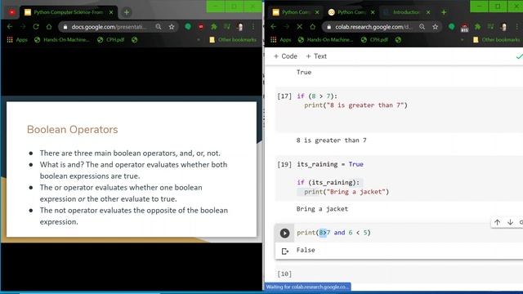Clear output icon beside False result
The image size is (523, 294).
click(285, 251)
